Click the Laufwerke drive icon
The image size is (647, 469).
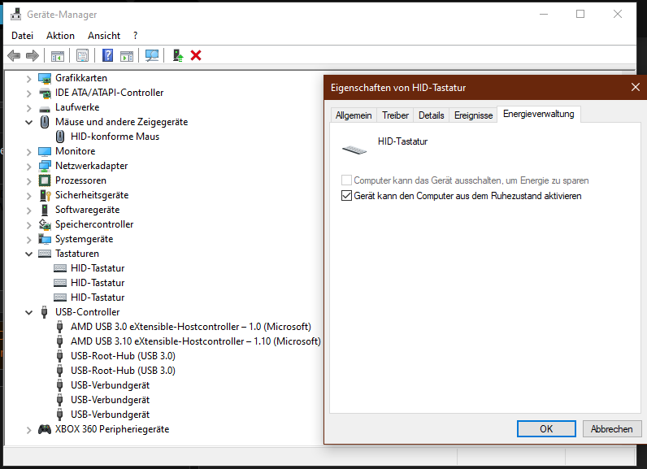(45, 108)
